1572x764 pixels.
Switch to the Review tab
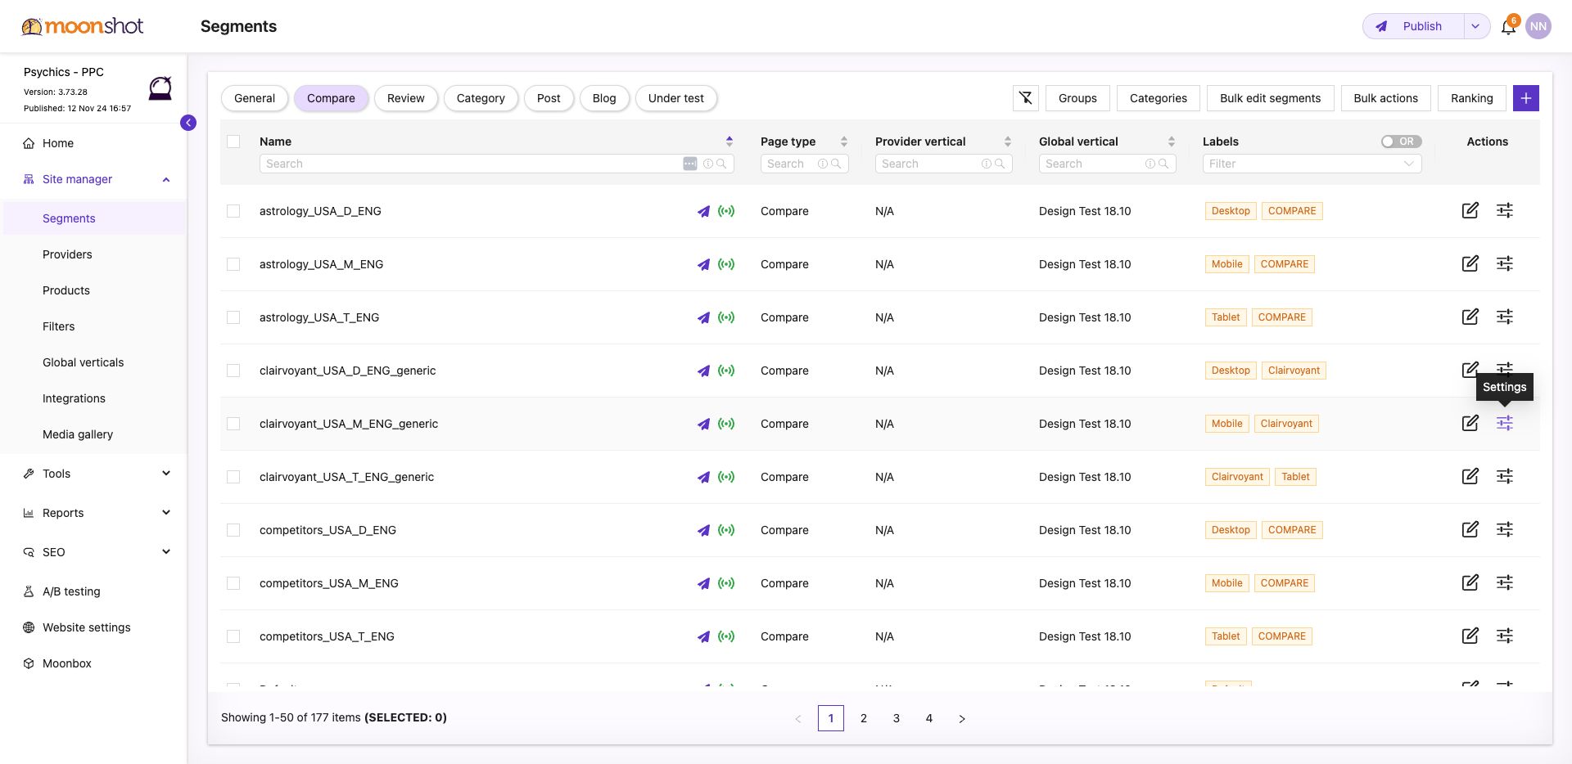[406, 98]
